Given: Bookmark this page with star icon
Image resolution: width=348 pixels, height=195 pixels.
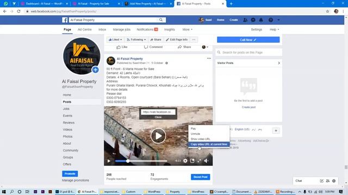Looking at the screenshot, I should (x=327, y=11).
